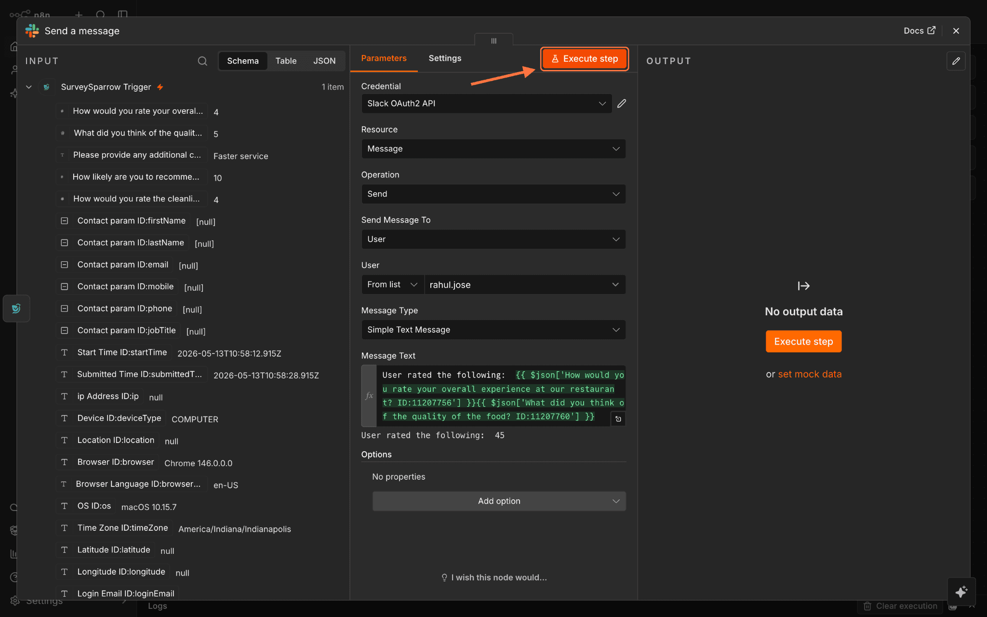Switch input view to JSON
This screenshot has width=987, height=617.
324,61
